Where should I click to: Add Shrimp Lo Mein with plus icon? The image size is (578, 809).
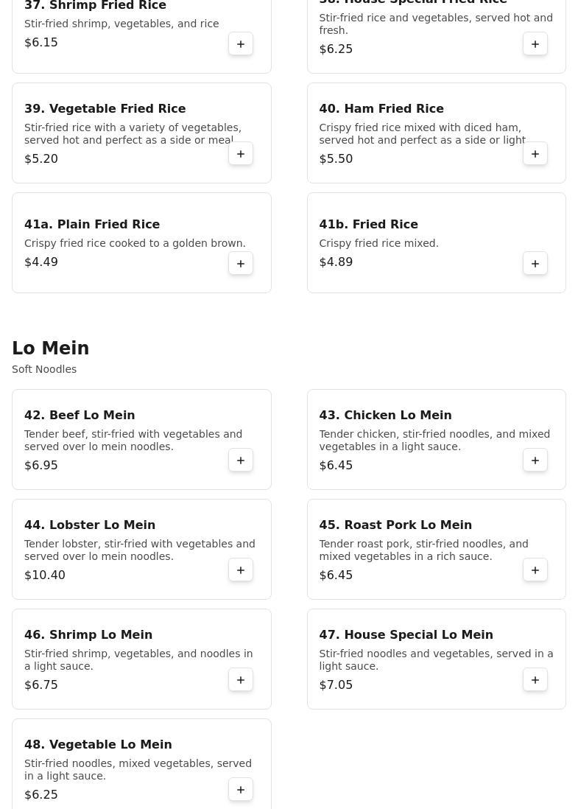click(241, 680)
